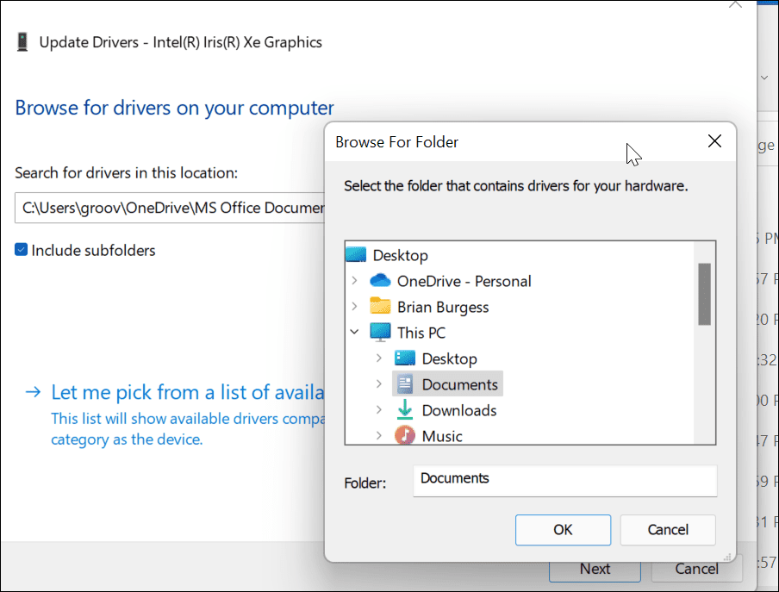779x592 pixels.
Task: Collapse the This PC tree node
Action: click(355, 333)
